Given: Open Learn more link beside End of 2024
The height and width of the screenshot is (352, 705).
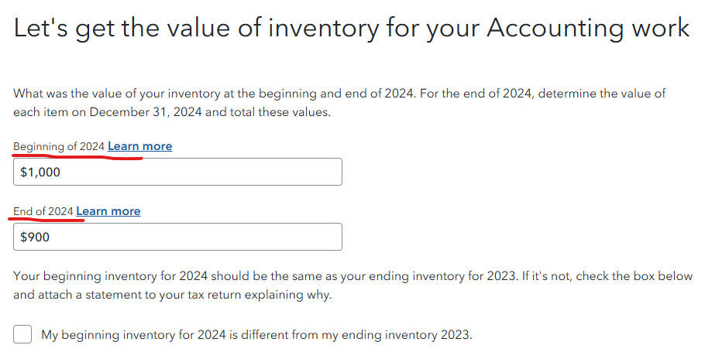Looking at the screenshot, I should (108, 211).
